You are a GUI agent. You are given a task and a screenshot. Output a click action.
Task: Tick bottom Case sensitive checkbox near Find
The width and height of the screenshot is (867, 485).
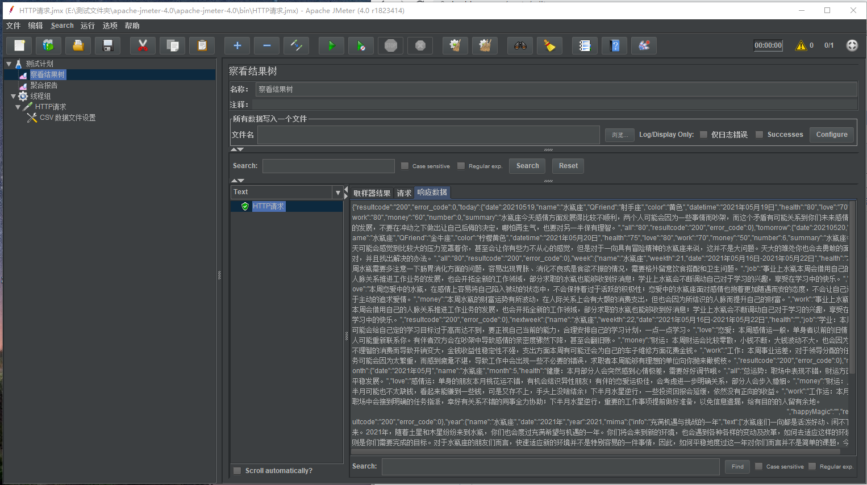point(758,466)
